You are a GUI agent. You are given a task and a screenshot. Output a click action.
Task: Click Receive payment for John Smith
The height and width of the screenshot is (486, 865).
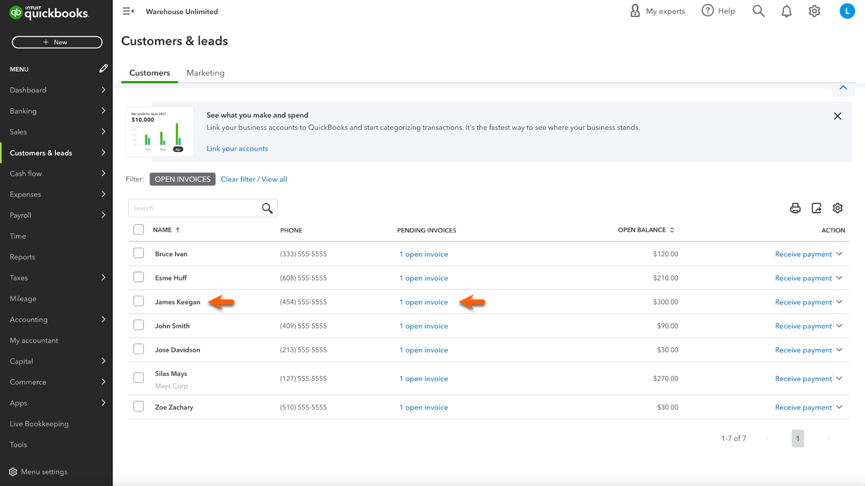click(x=803, y=326)
